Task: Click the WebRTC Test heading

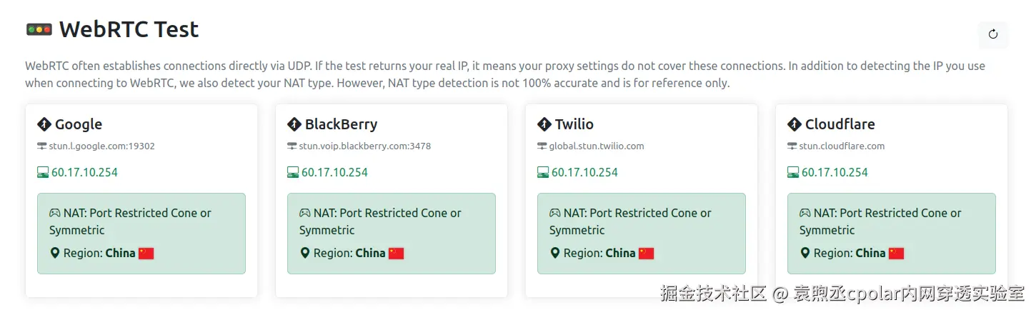Action: (x=129, y=29)
